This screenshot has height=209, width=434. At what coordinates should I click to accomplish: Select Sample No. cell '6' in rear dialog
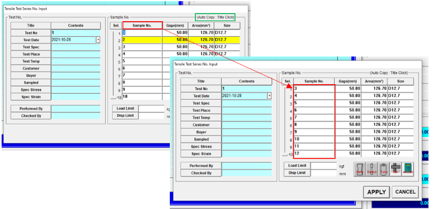(x=142, y=68)
